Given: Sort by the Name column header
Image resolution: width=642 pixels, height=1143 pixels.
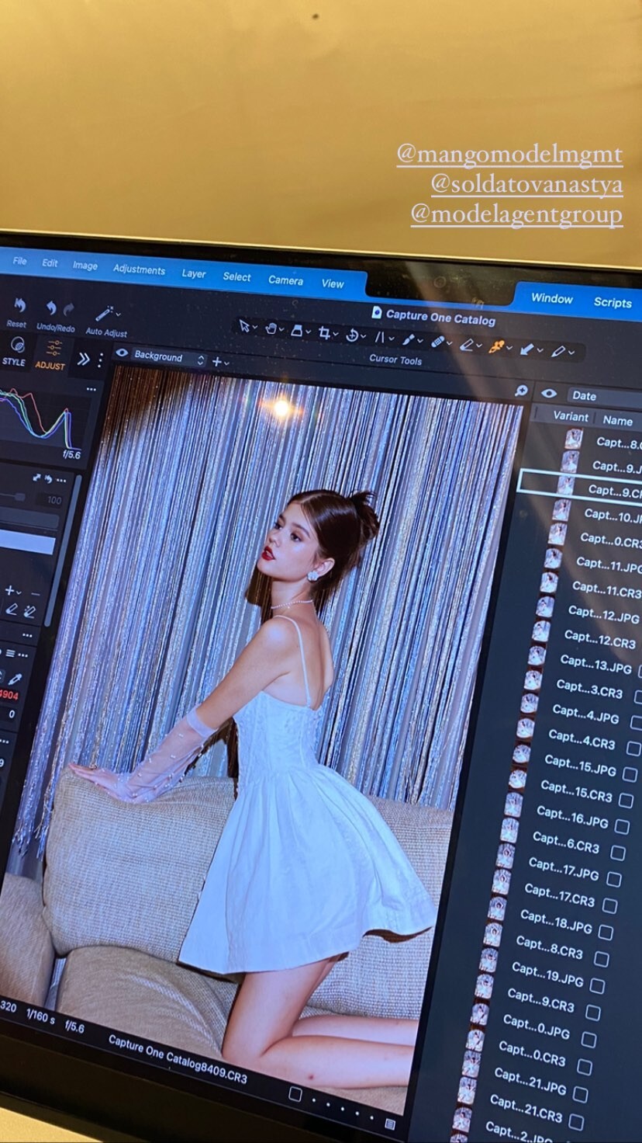Looking at the screenshot, I should tap(617, 421).
